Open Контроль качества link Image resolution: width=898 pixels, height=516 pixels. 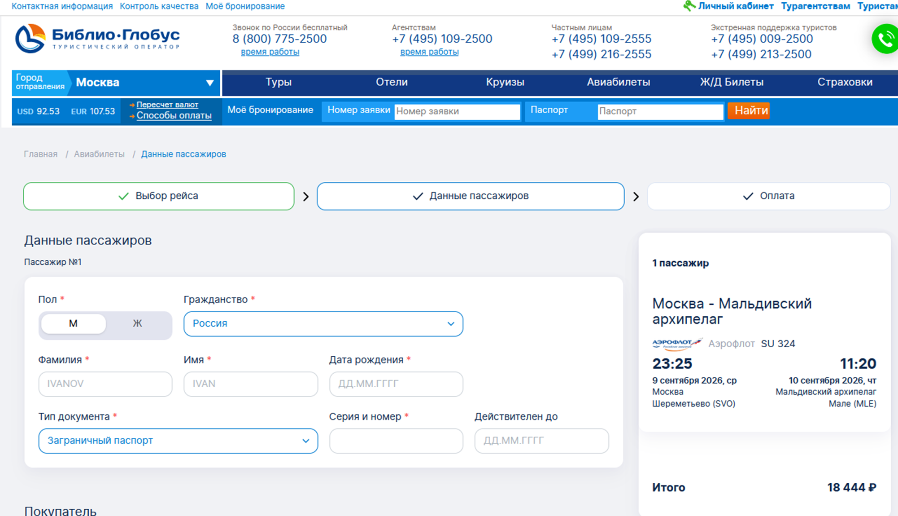[159, 6]
